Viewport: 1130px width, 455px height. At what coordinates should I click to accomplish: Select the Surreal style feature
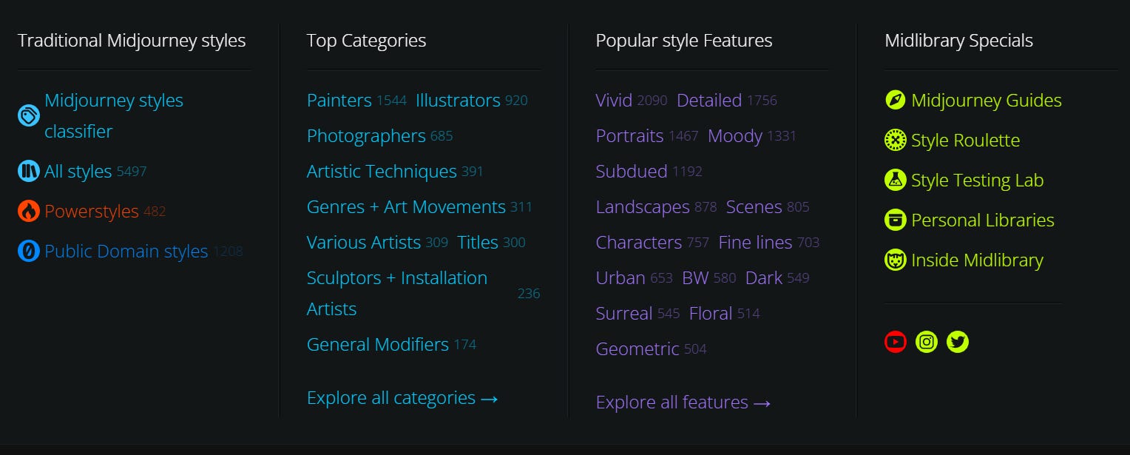click(624, 314)
